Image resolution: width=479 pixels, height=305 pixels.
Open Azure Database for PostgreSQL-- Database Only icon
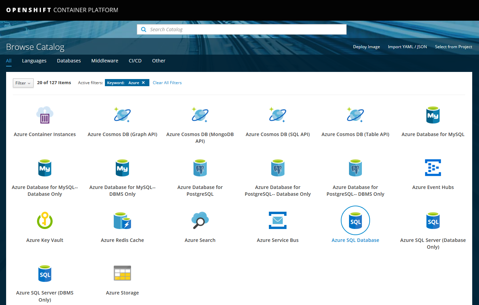278,168
